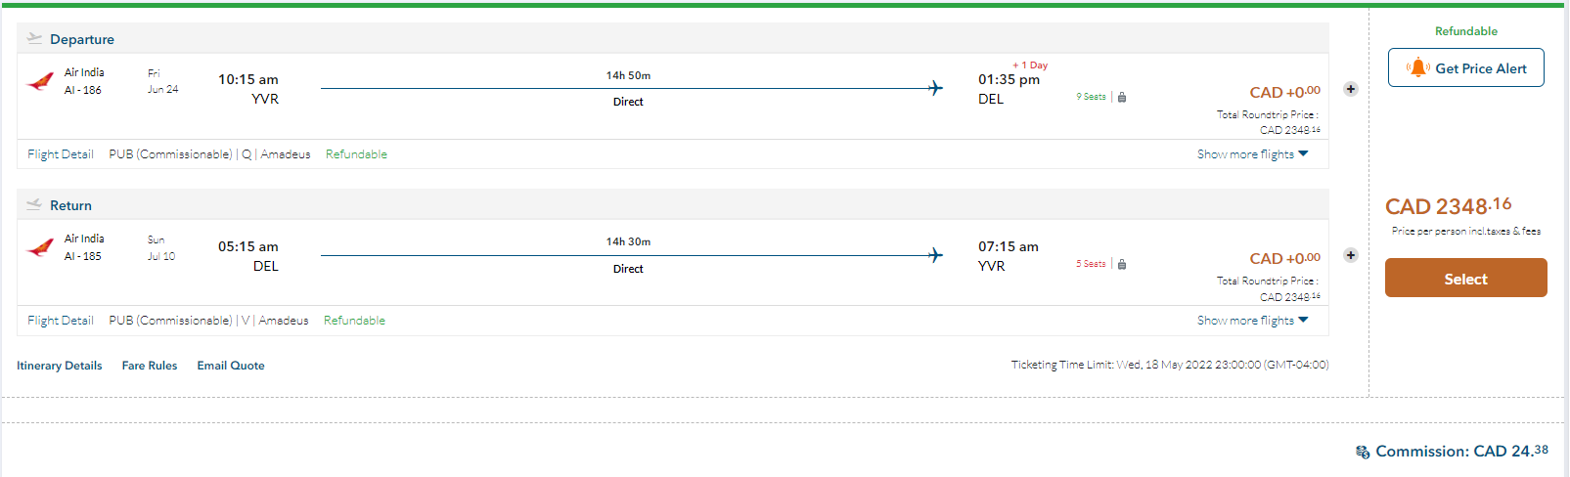Open Flight Detail for departure AI-186
Image resolution: width=1570 pixels, height=477 pixels.
click(x=61, y=154)
